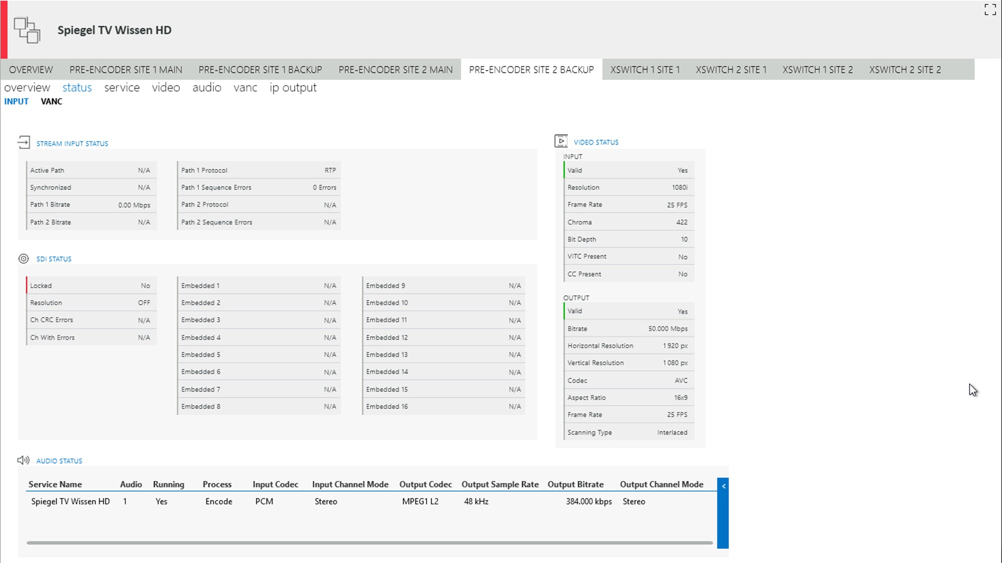The width and height of the screenshot is (1002, 563).
Task: Switch to the video sub-tab
Action: [x=166, y=88]
